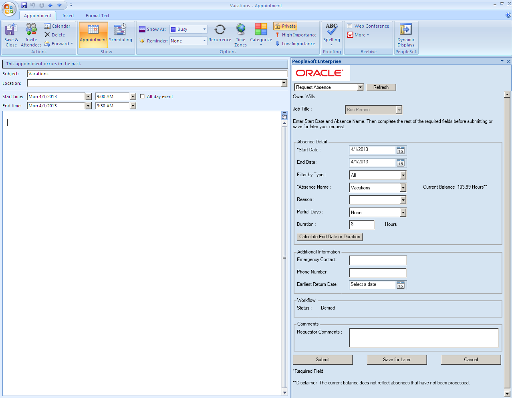Click the Oracle logo
The width and height of the screenshot is (512, 398).
320,73
